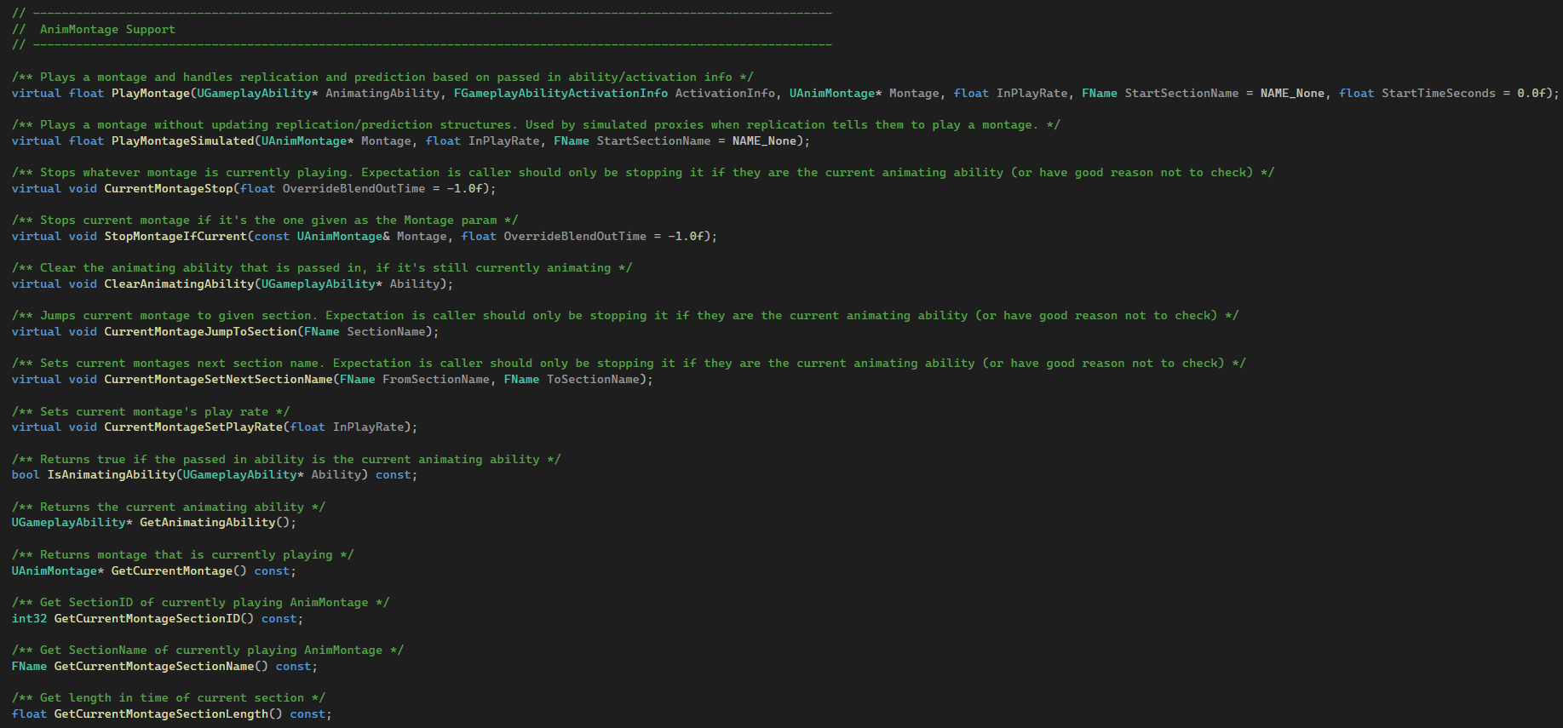Click the comment 'Get SectionName of currently playing AnimMontage'
The width and height of the screenshot is (1563, 728).
click(208, 650)
